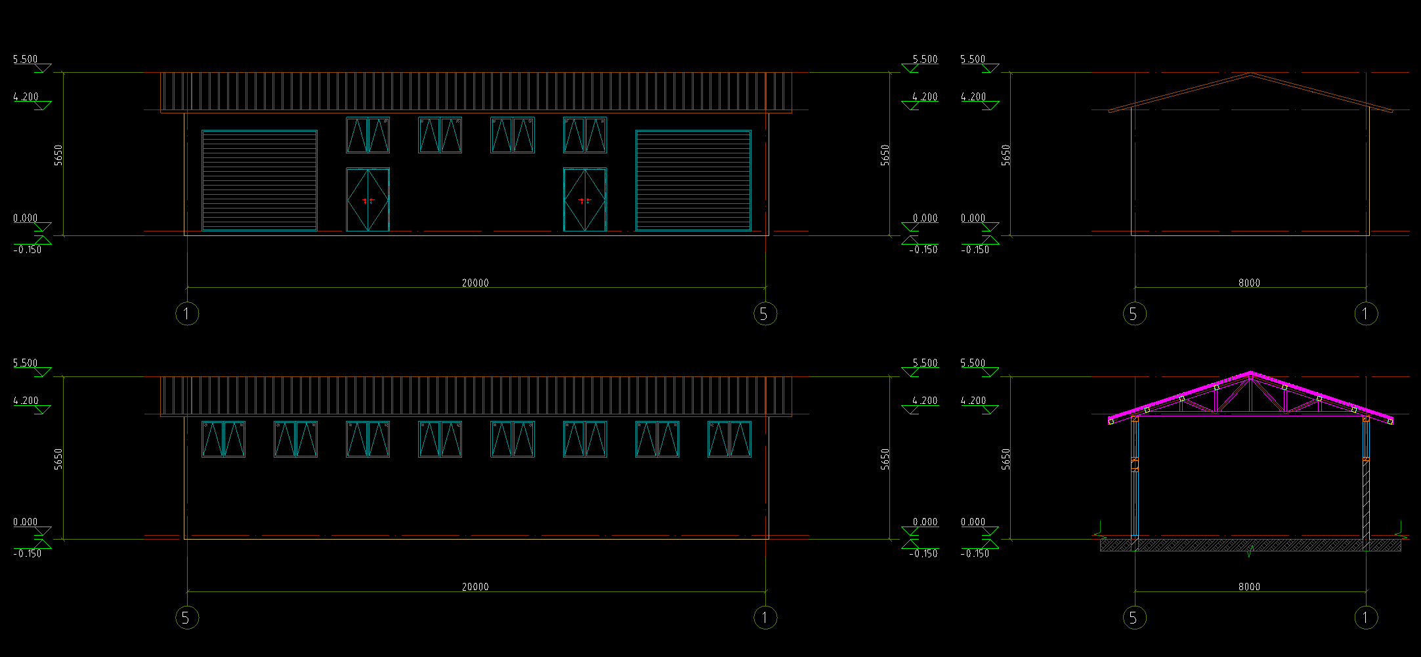Screen dimensions: 1421x657
Task: Click the leftmost 5650 dimension in the top row
Action: (58, 155)
